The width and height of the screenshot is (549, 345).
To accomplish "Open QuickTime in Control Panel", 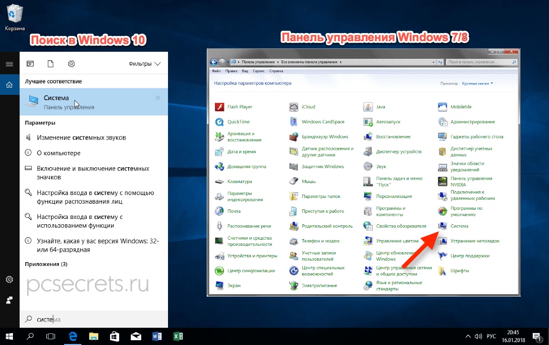I will click(x=232, y=122).
